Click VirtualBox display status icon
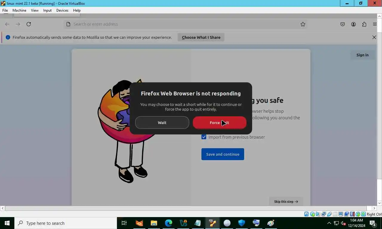Screen dimensions: 382x229 point(341,214)
